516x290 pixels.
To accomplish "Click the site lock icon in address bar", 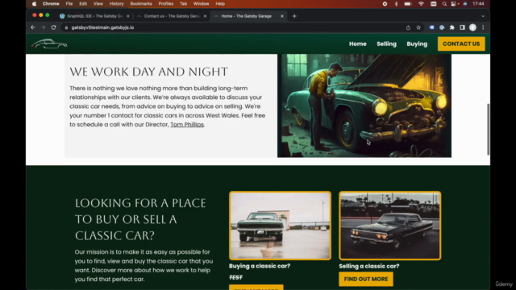I will tap(66, 27).
